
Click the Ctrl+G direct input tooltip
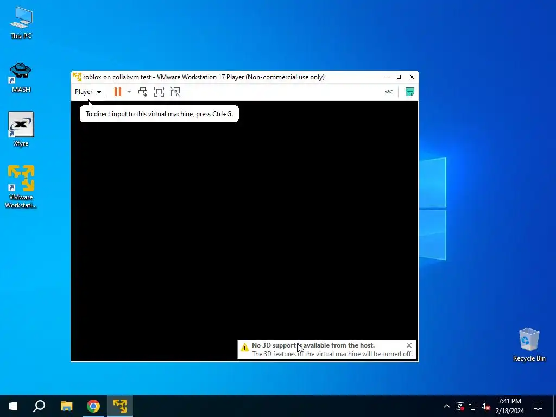(159, 114)
